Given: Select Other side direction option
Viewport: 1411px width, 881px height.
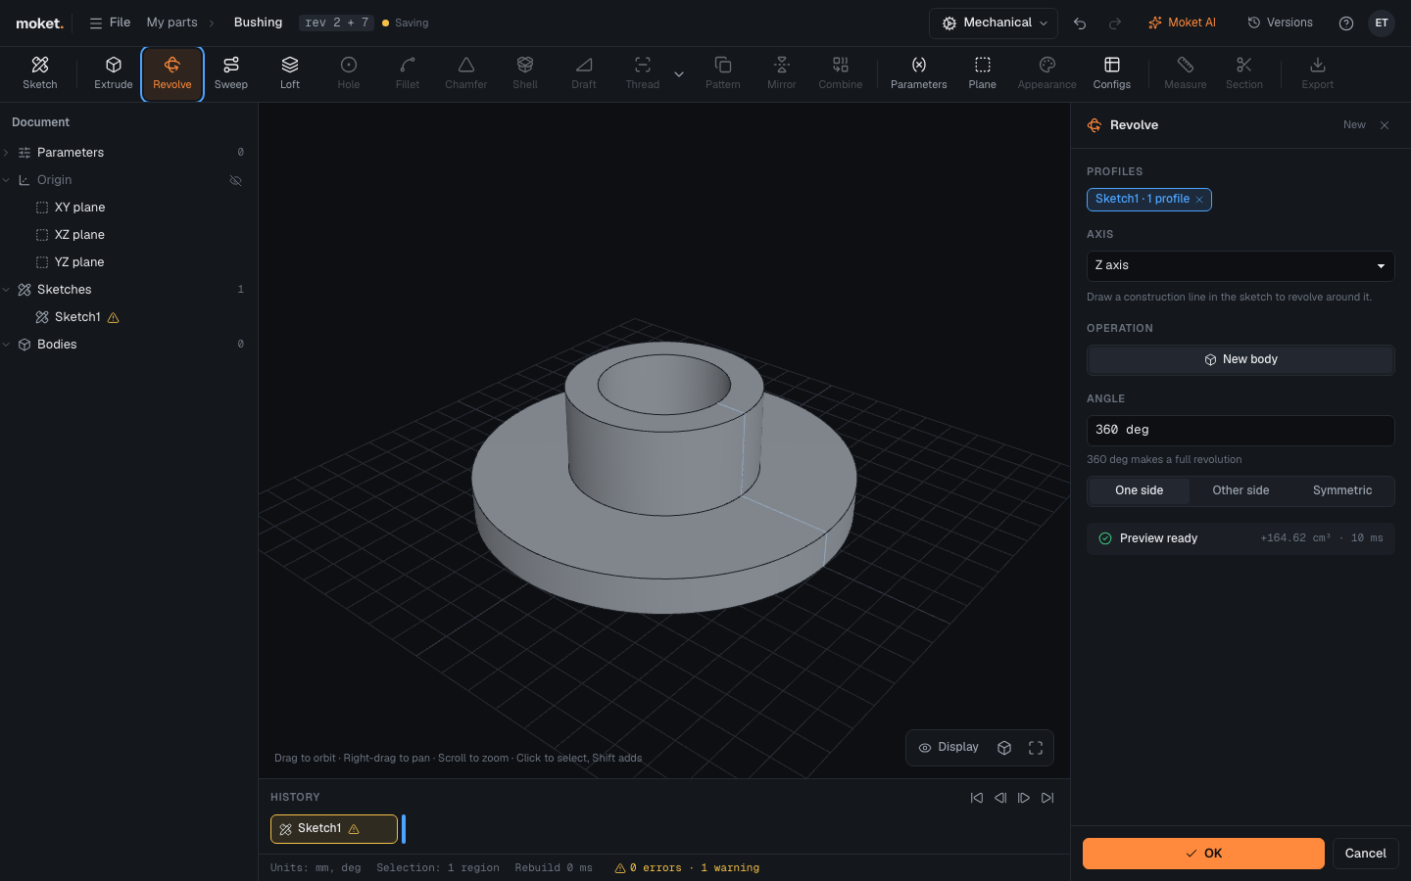Looking at the screenshot, I should 1241,490.
